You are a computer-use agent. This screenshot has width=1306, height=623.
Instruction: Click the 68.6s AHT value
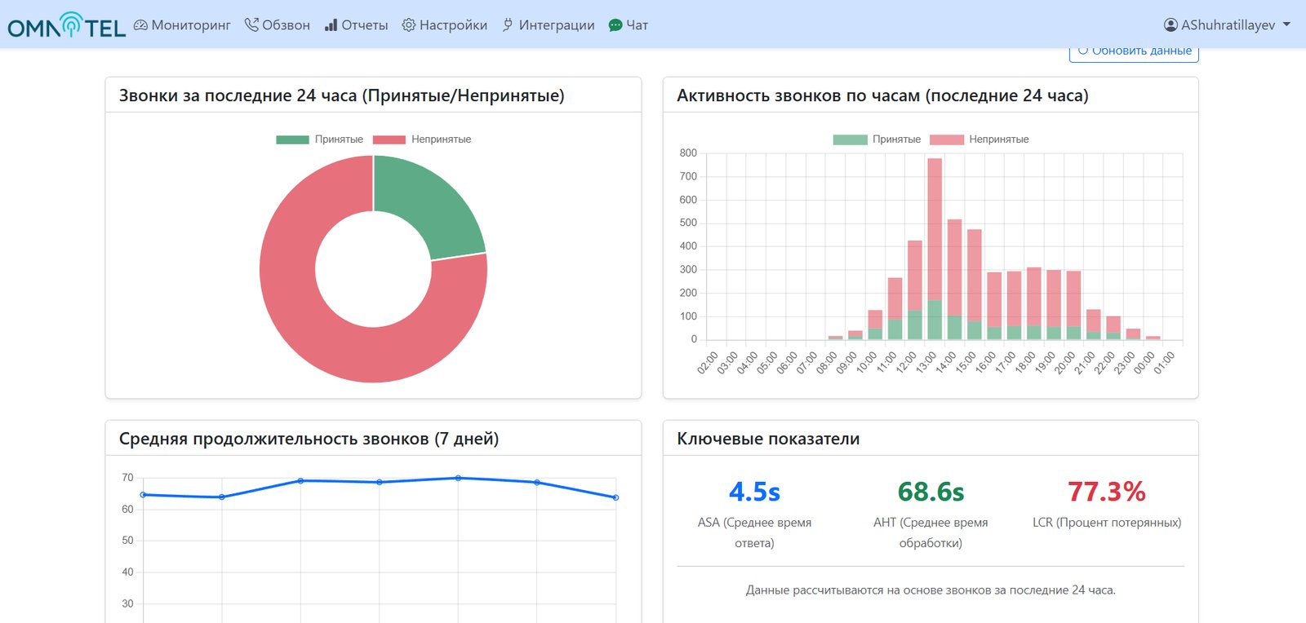(931, 492)
